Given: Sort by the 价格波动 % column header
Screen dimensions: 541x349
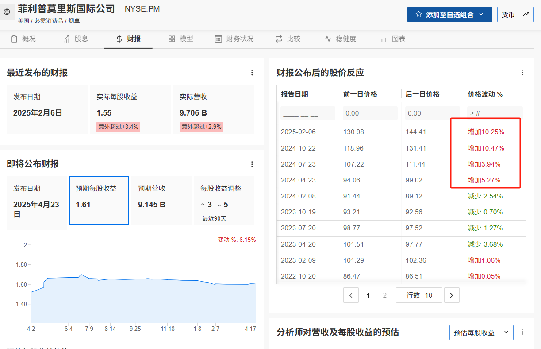Looking at the screenshot, I should [x=485, y=94].
